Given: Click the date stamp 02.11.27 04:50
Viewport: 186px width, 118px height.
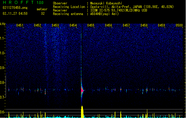Looking at the screenshot, I should [15, 14].
